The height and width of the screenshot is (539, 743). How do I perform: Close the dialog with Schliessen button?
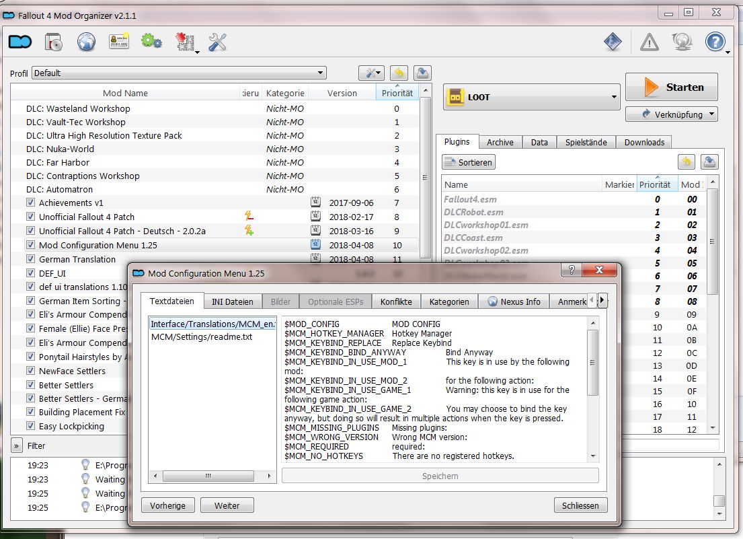(580, 505)
